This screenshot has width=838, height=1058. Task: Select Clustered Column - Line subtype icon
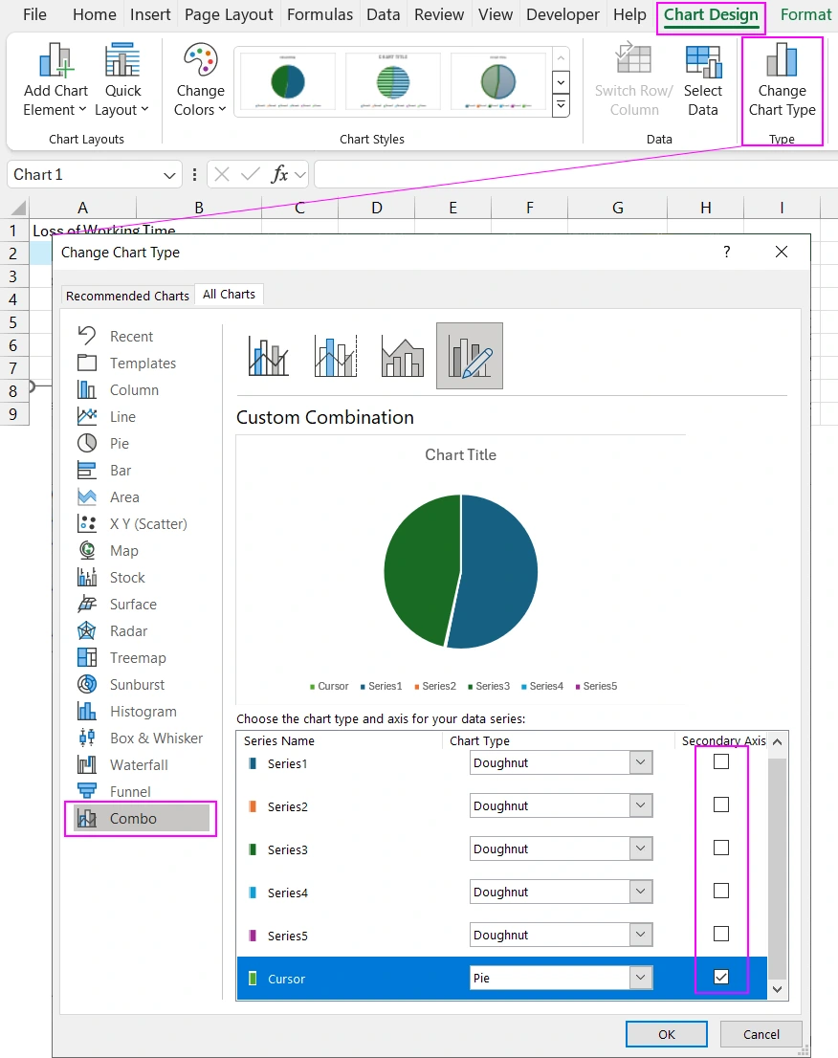coord(269,356)
